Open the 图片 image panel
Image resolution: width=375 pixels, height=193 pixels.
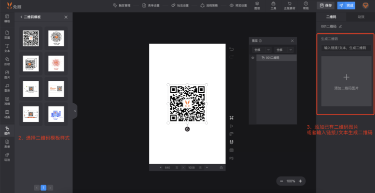coord(7,74)
